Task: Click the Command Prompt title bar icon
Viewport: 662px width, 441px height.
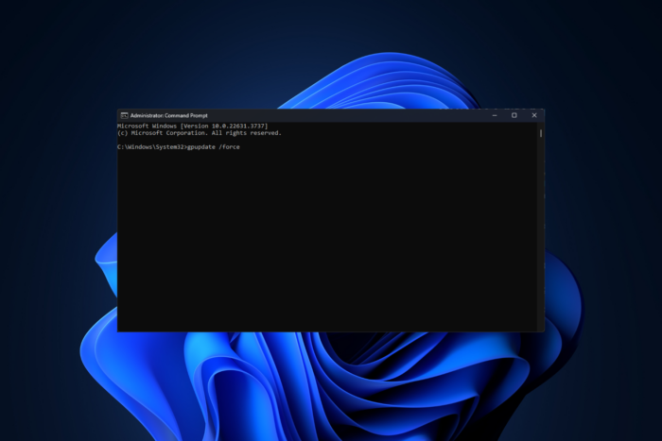Action: (124, 115)
